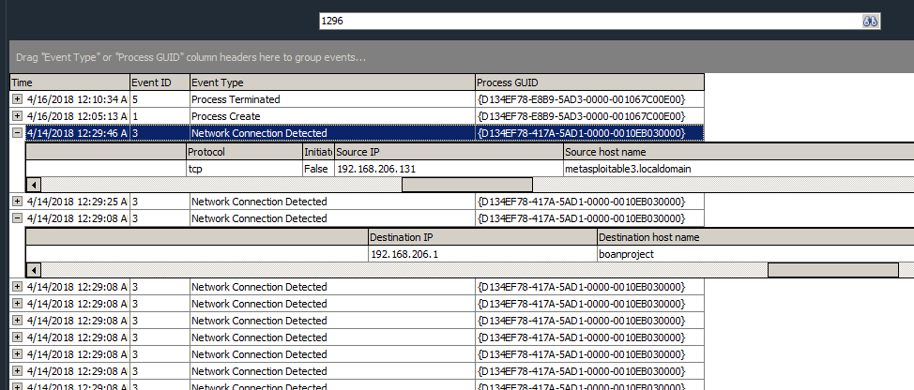
Task: Select the tcp protocol cell
Action: [244, 169]
